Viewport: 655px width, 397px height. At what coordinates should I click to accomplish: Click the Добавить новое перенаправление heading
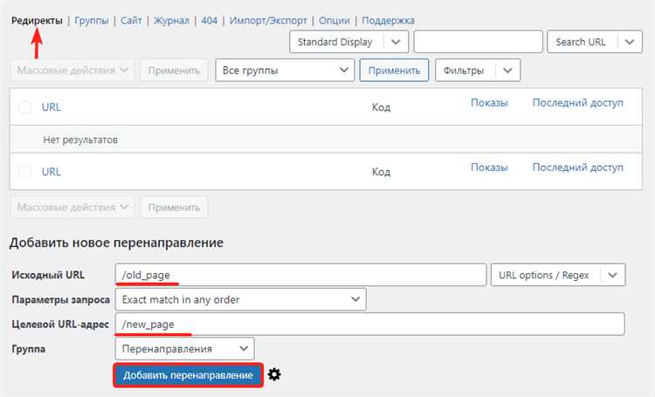[x=116, y=243]
